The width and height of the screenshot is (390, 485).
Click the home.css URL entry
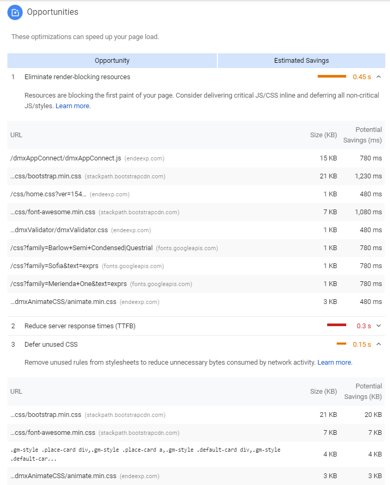pos(49,194)
